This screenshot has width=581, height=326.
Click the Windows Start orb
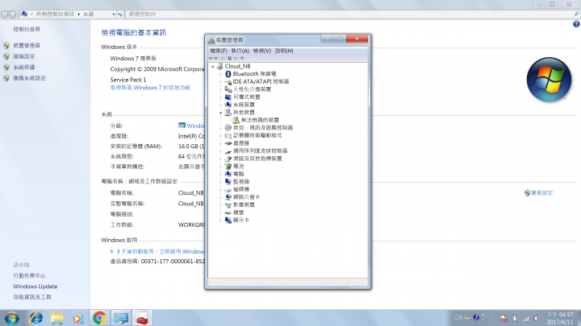coord(12,318)
